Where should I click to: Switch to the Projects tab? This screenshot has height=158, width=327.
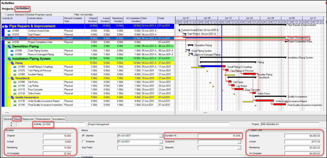click(x=8, y=9)
